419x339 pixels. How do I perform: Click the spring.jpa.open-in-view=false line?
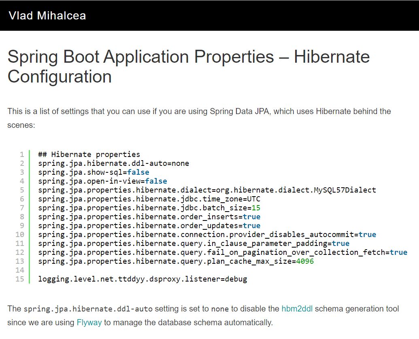[x=102, y=181]
